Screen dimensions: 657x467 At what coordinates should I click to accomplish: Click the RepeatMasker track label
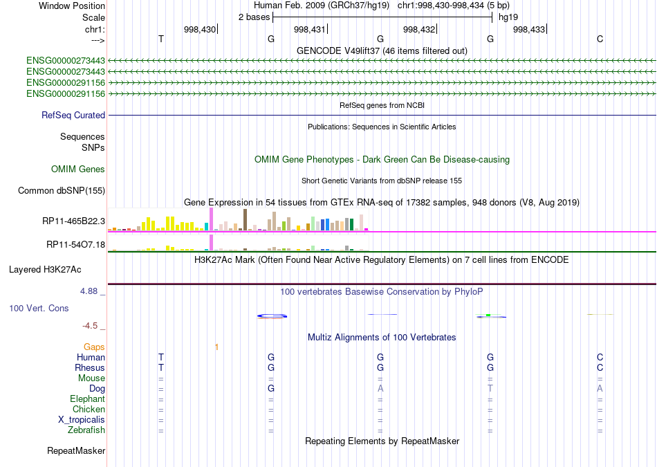(x=76, y=450)
